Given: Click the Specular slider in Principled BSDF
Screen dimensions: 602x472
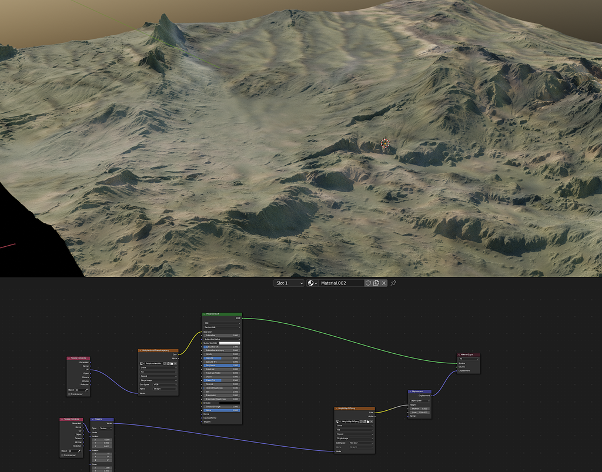Looking at the screenshot, I should [222, 358].
